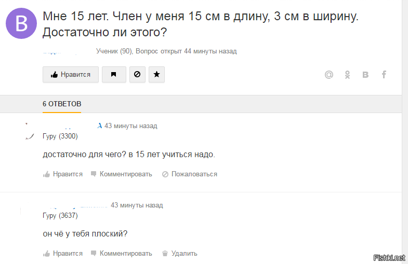Add the question to favorites with the star icon

pos(156,75)
